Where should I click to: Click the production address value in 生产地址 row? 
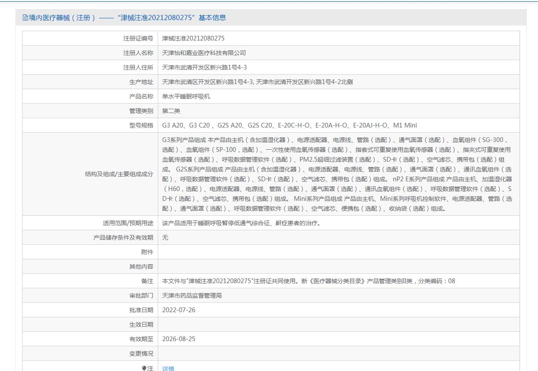[257, 82]
